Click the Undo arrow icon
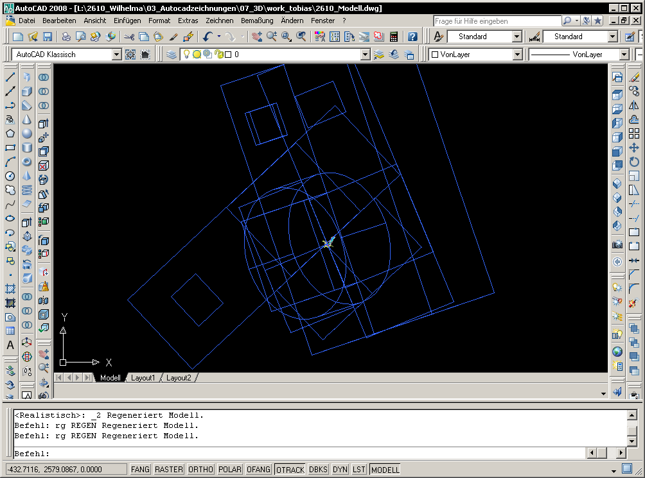This screenshot has width=645, height=478. pos(208,37)
